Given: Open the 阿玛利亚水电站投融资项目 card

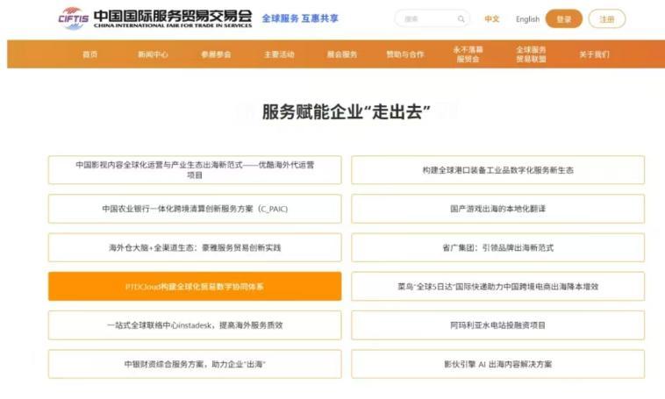Looking at the screenshot, I should [x=498, y=325].
